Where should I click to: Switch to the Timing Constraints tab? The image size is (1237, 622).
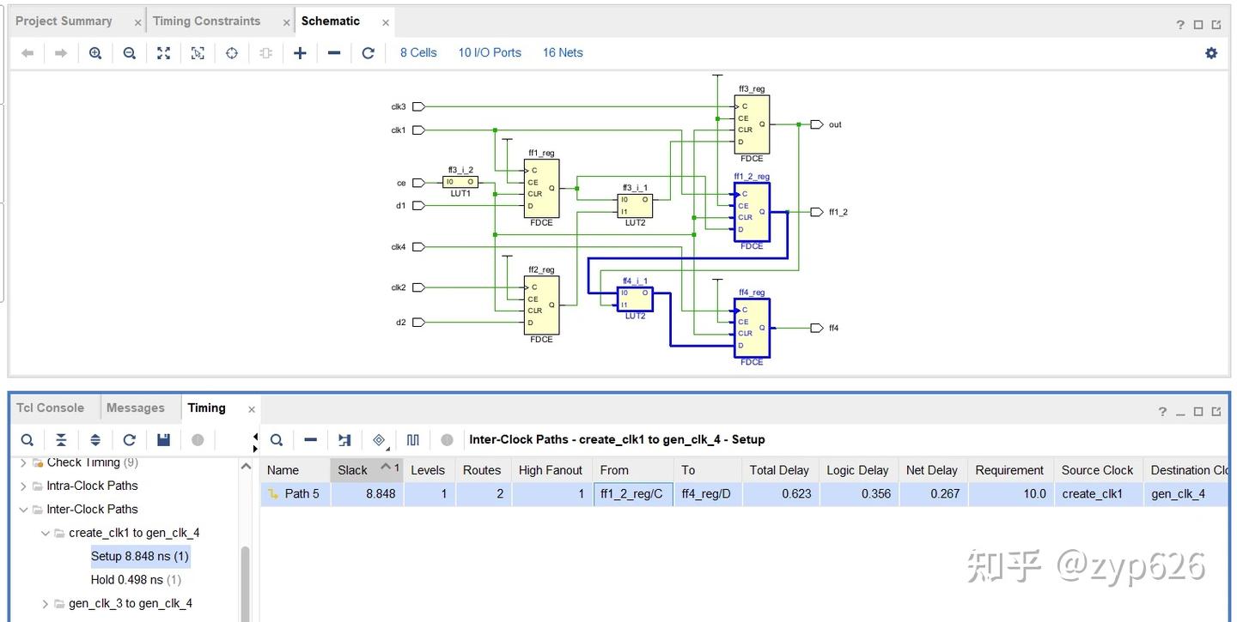206,21
